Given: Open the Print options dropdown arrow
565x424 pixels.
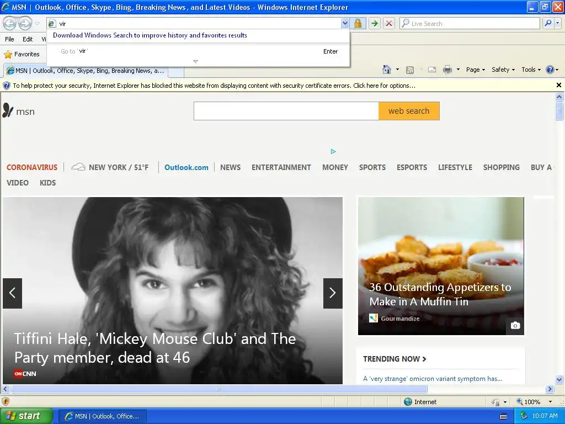Looking at the screenshot, I should click(458, 70).
